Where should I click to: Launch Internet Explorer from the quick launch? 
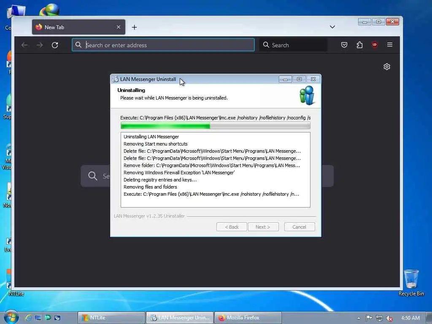[x=28, y=318]
